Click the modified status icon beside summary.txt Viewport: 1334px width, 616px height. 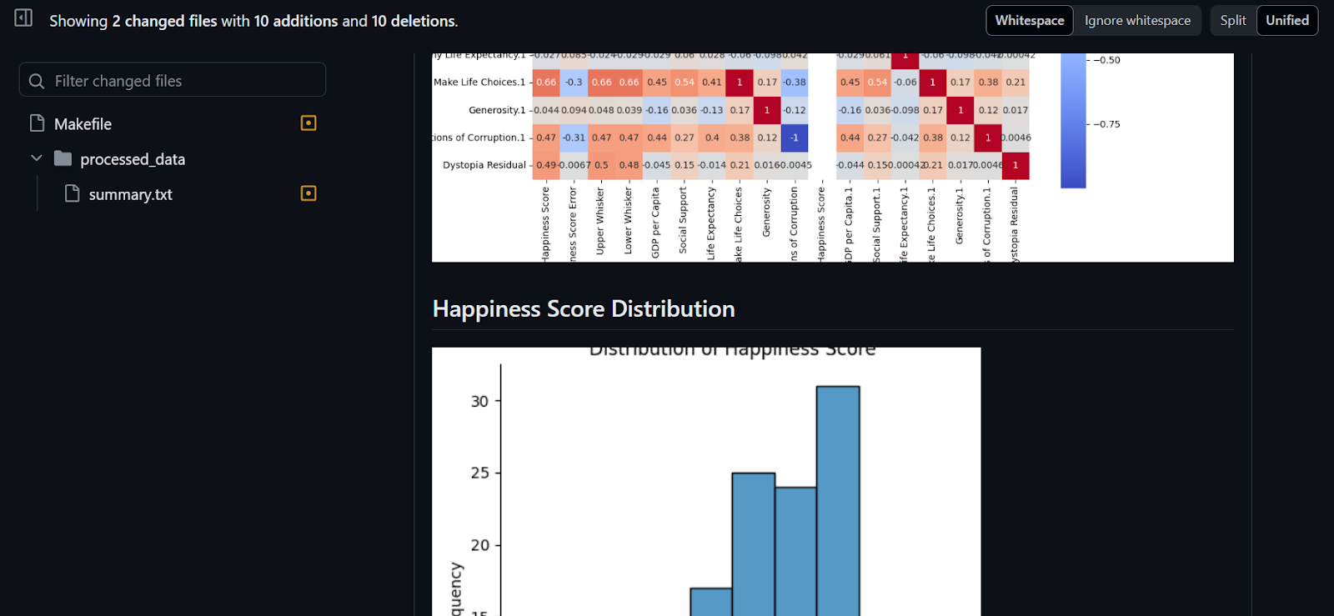click(308, 193)
